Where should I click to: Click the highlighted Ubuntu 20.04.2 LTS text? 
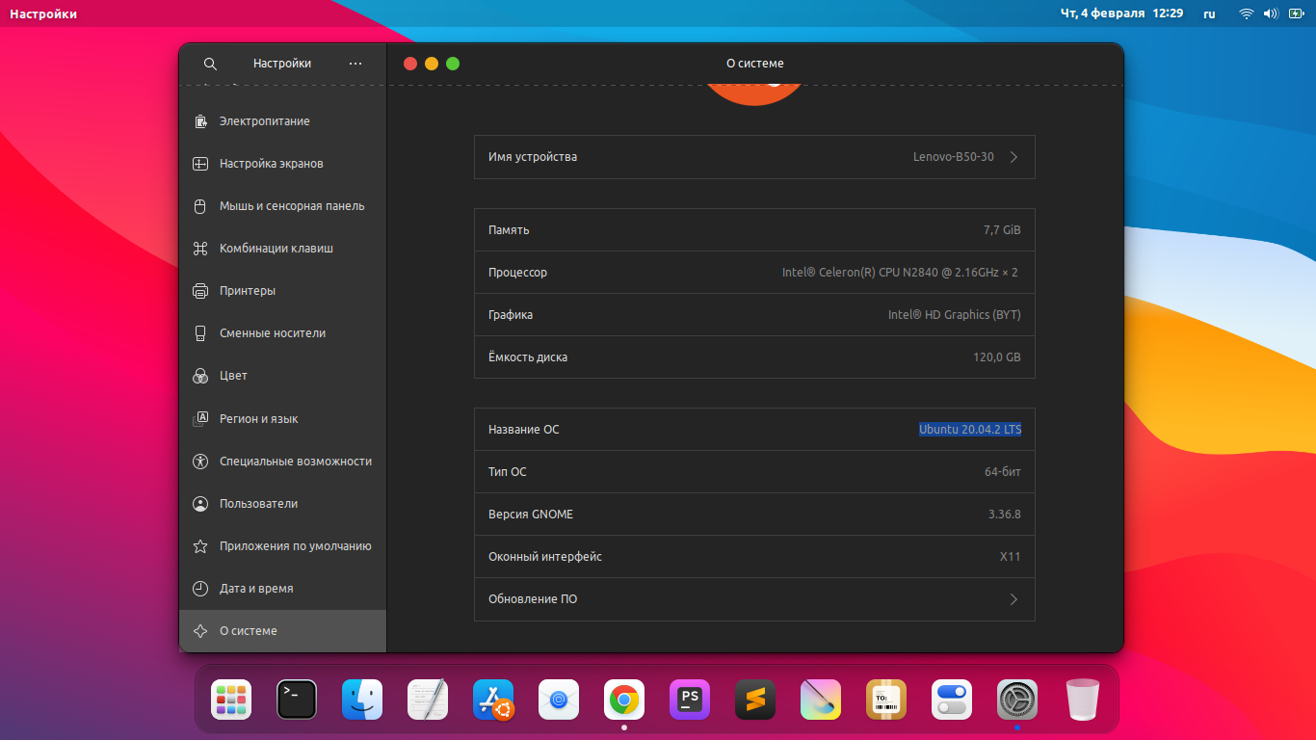click(969, 430)
